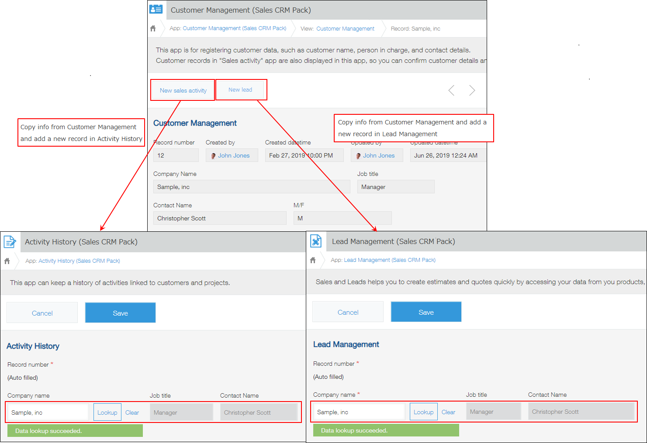
Task: Cancel the Lead Management record
Action: click(348, 312)
